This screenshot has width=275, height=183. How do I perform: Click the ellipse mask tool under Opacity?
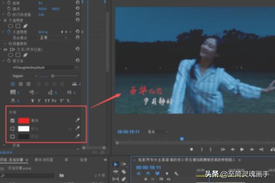(x=11, y=26)
